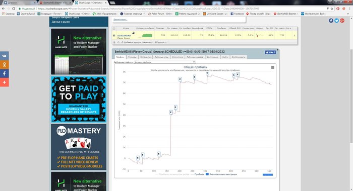The image size is (353, 191).
Task: Click the download arrow at the end of the SerhioMDAll row
Action: coord(295,35)
